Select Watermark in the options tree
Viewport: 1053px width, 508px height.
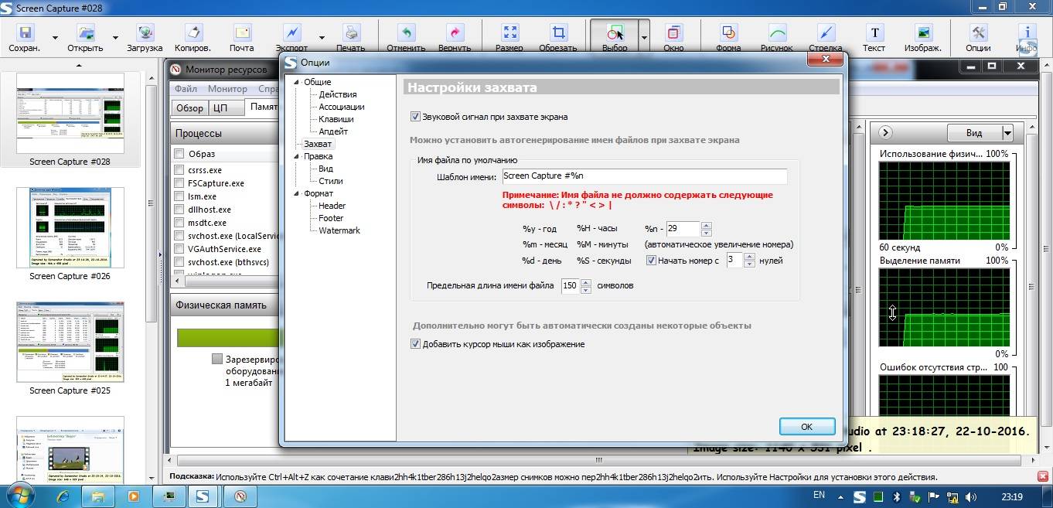point(339,230)
